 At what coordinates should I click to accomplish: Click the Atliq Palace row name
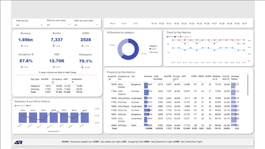pyautogui.click(x=123, y=106)
